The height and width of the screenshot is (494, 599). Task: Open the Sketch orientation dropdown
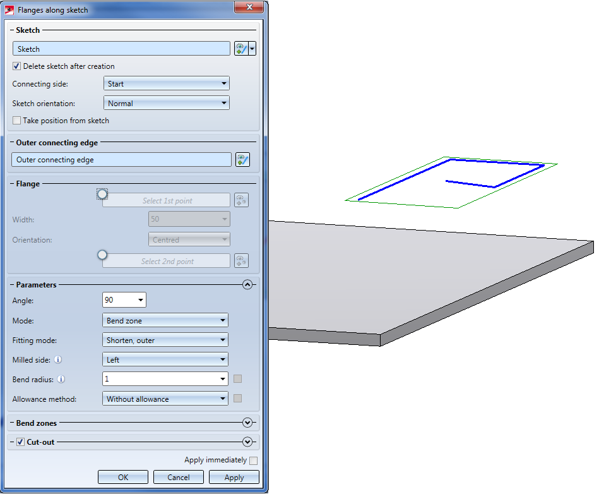click(167, 103)
